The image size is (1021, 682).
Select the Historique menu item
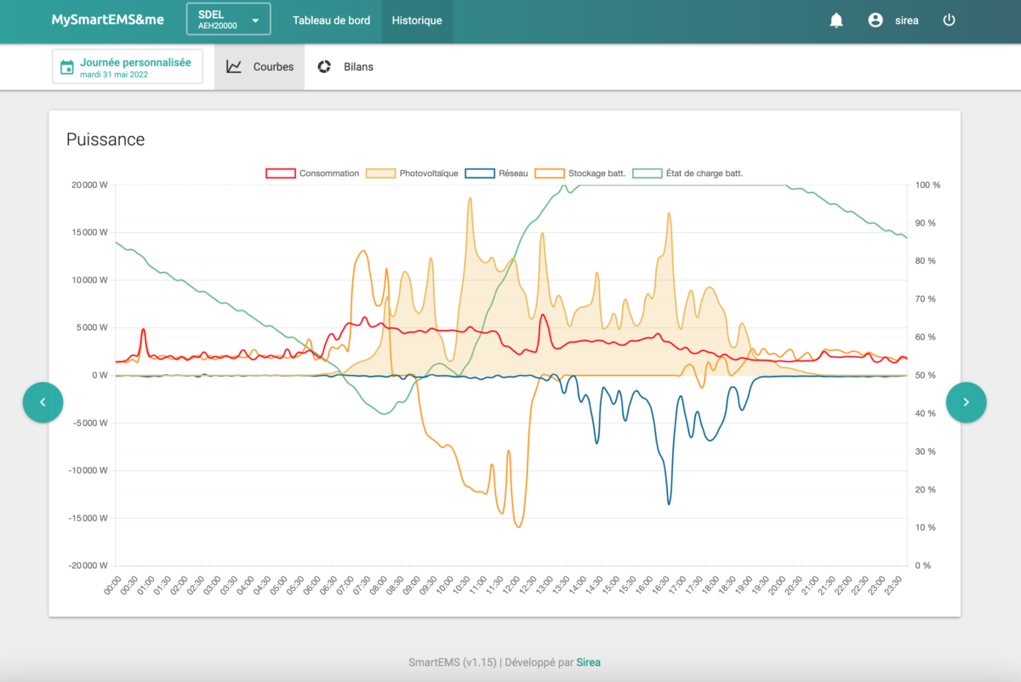click(417, 20)
